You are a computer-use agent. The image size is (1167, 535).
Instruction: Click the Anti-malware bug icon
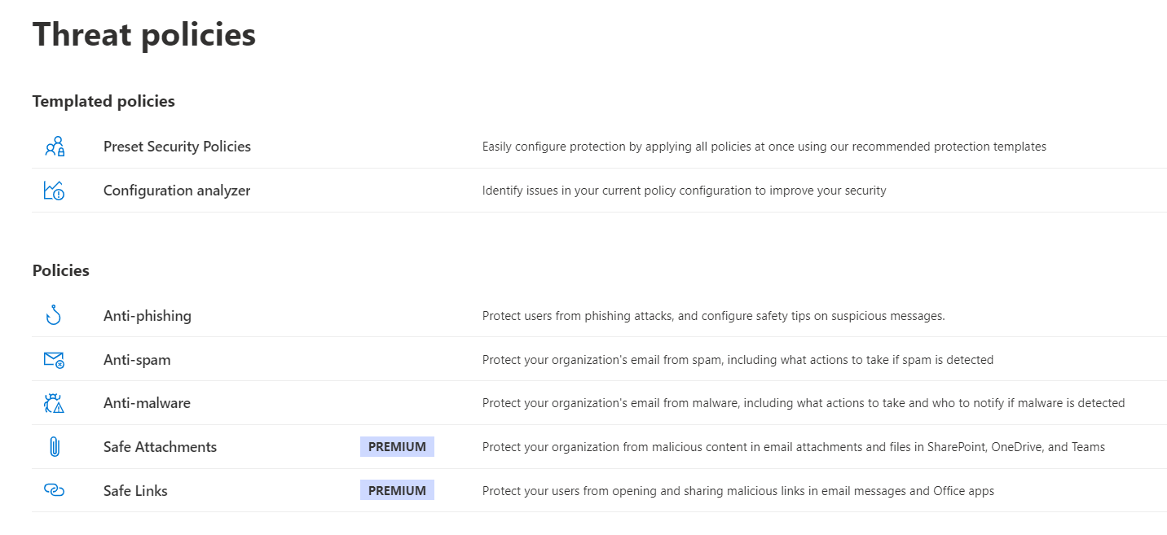point(54,403)
